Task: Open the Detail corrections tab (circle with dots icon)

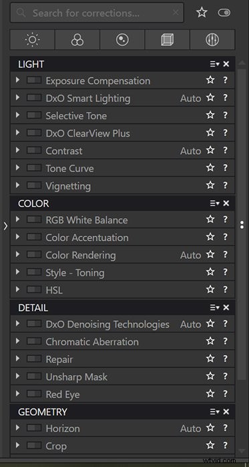Action: coord(122,39)
